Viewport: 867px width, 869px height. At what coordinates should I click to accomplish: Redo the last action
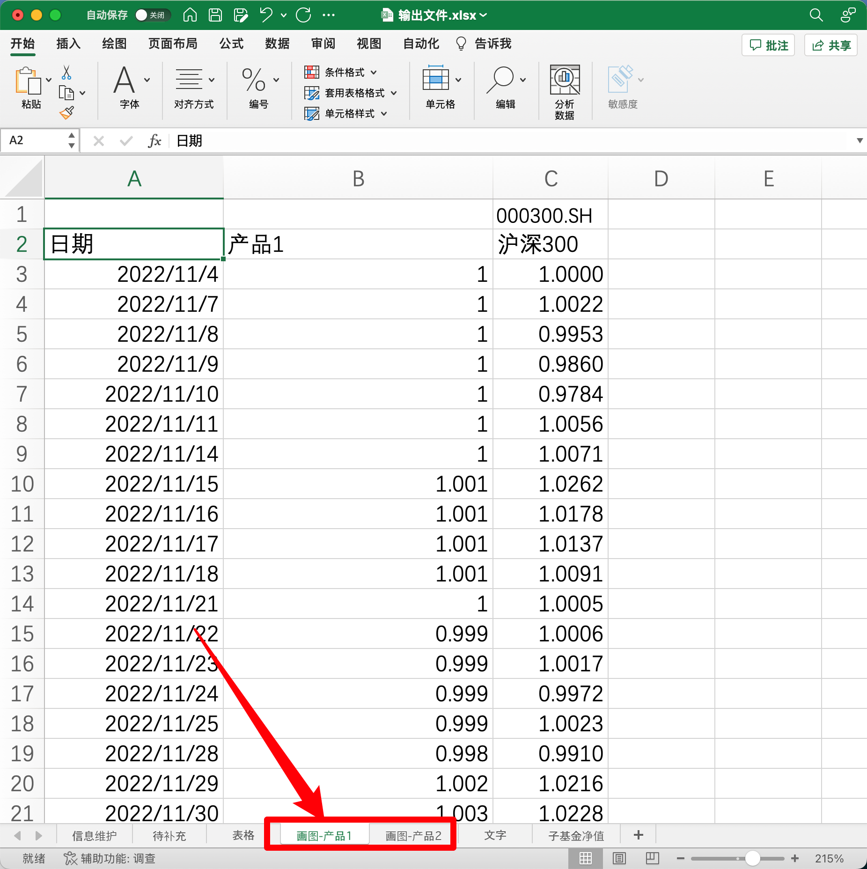(303, 15)
